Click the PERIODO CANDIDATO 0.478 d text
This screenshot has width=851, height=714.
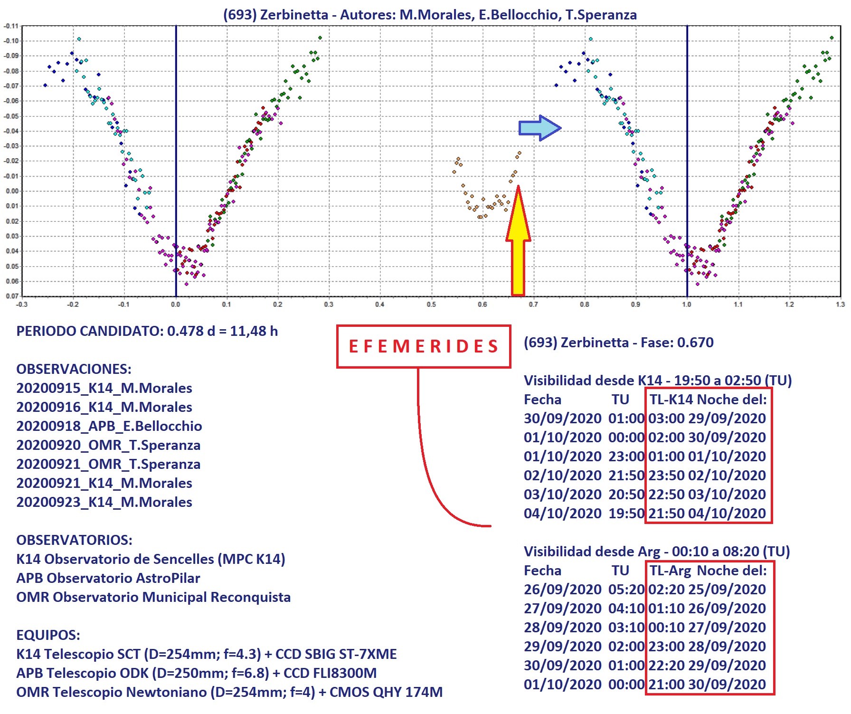pos(147,331)
